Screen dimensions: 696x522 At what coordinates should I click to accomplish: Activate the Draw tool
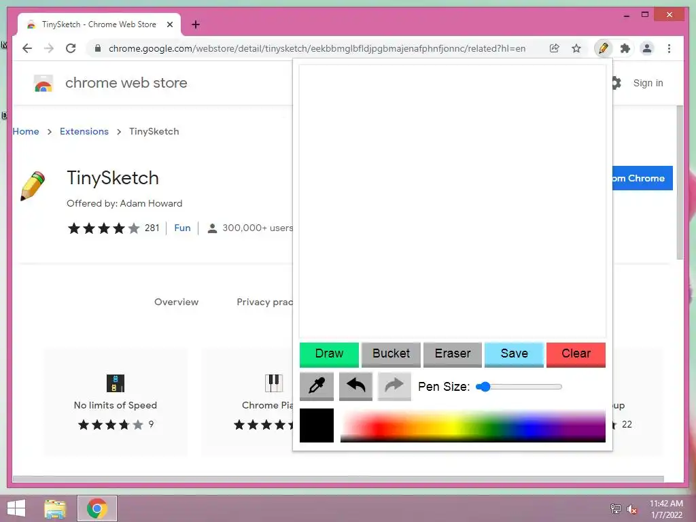[330, 354]
